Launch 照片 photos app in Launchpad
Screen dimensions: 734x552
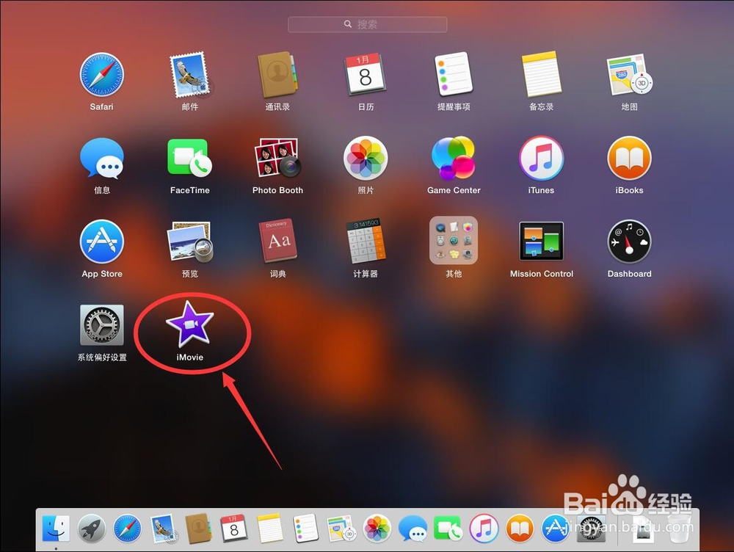point(366,159)
